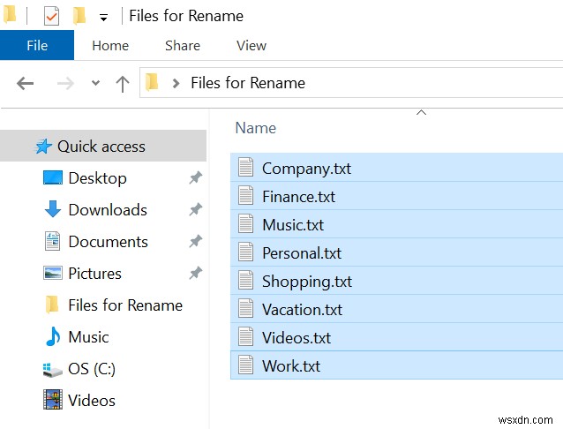This screenshot has height=429, width=563.
Task: Select the Finance.txt file
Action: click(397, 196)
